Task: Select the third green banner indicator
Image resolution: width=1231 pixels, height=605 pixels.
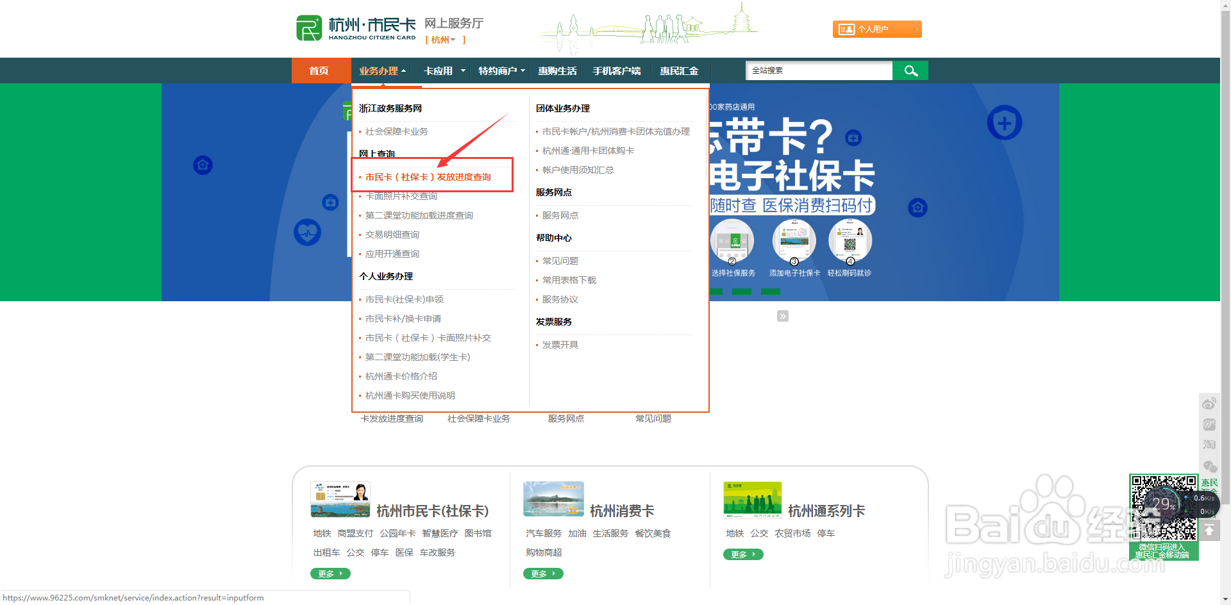Action: coord(771,292)
